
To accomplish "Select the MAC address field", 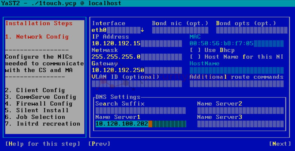I will point(236,44).
